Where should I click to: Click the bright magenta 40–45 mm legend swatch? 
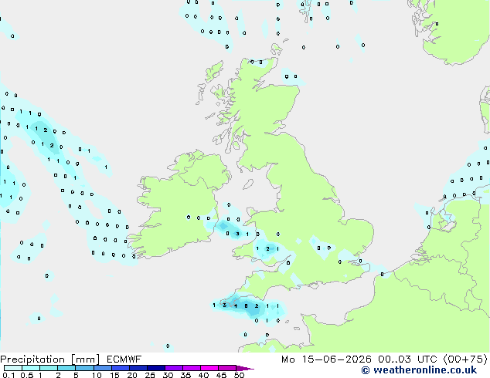(x=209, y=368)
